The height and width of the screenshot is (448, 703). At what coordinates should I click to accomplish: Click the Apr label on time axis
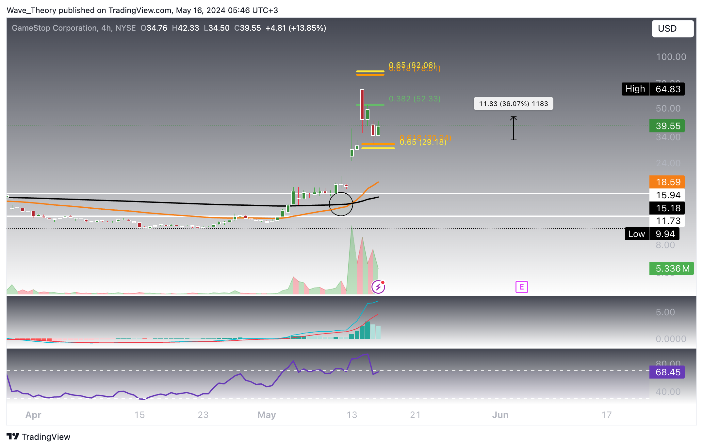click(33, 415)
